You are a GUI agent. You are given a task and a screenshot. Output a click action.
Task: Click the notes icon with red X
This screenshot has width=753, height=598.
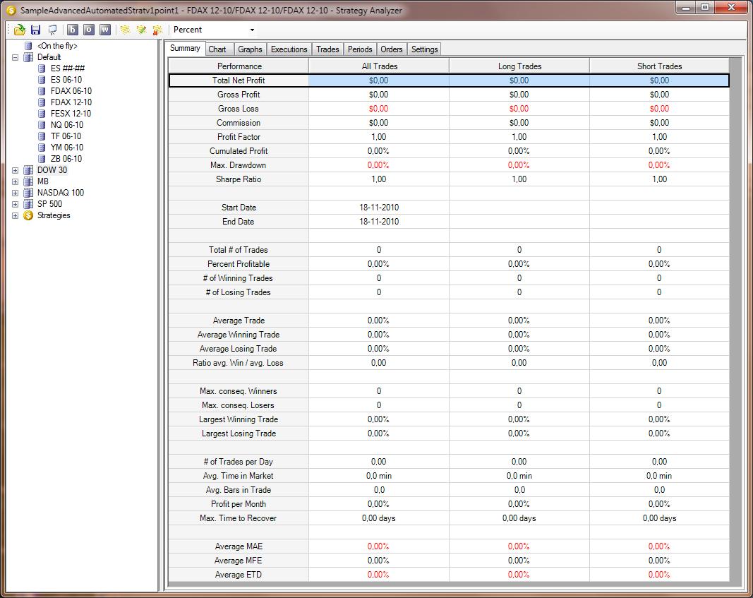(157, 30)
